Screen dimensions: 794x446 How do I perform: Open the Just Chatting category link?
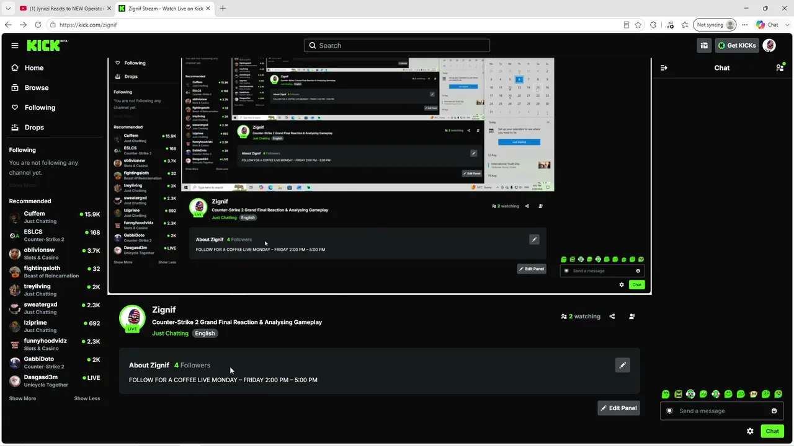point(170,333)
